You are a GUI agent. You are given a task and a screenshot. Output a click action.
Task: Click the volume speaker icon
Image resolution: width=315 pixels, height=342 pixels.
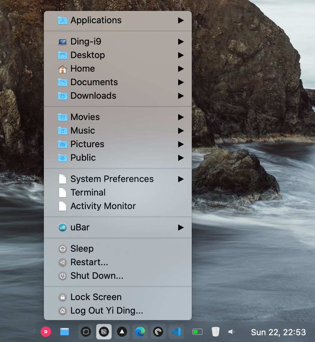pos(231,332)
